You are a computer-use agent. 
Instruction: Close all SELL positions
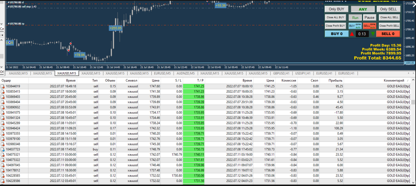389,17
